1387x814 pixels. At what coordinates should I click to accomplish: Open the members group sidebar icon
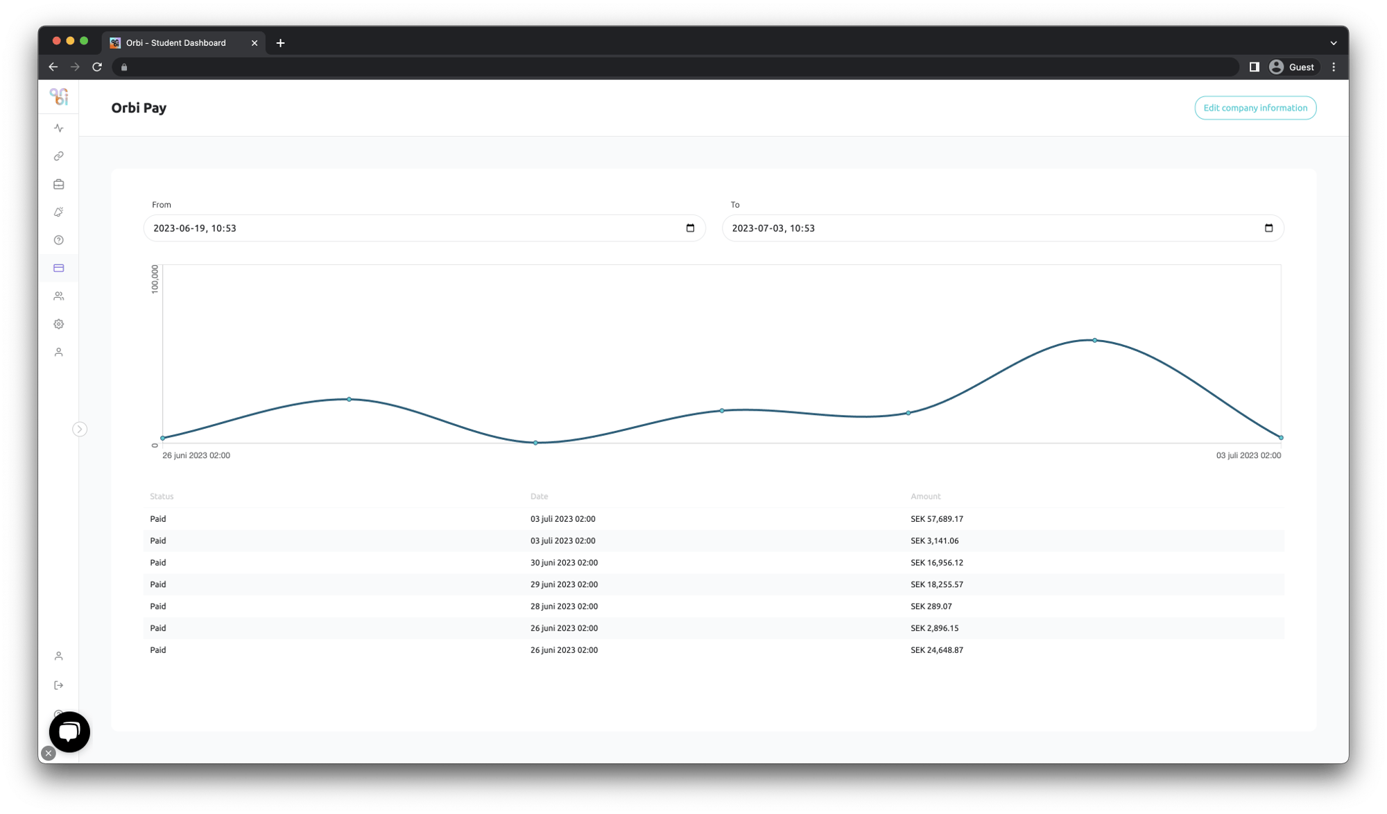click(59, 296)
